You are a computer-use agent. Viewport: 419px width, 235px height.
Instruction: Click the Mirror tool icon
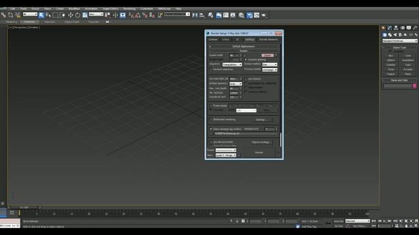(195, 15)
